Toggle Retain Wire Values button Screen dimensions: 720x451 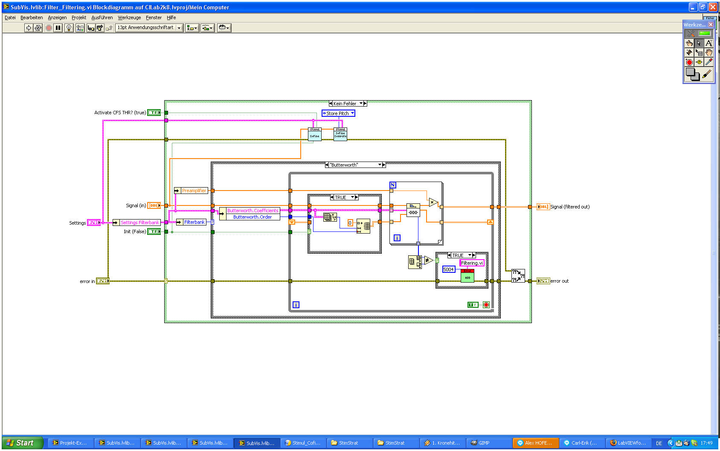(x=80, y=28)
